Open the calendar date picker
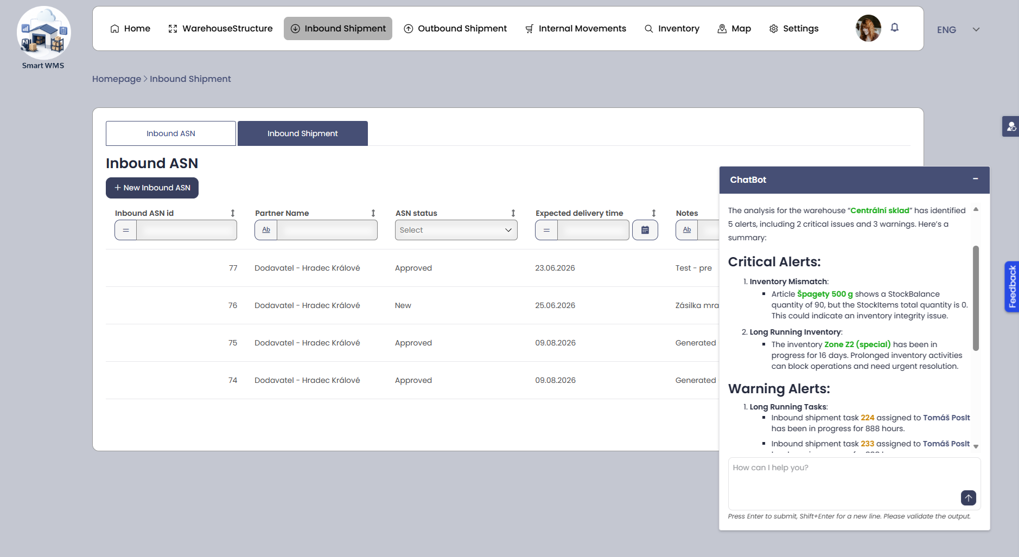1019x557 pixels. (645, 230)
